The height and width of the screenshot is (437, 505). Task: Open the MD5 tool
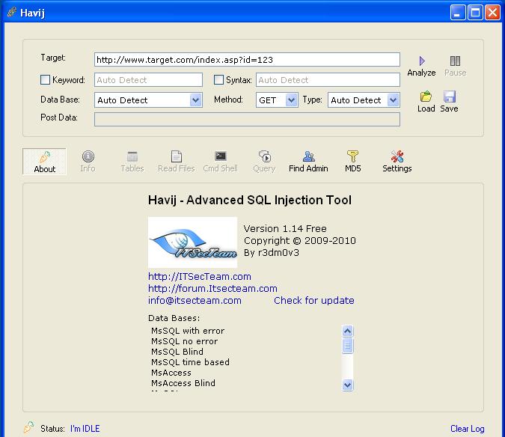pyautogui.click(x=352, y=162)
